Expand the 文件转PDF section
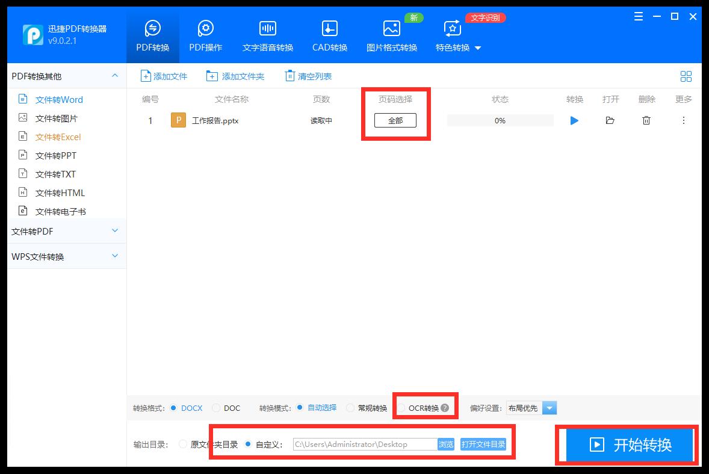This screenshot has height=474, width=709. tap(66, 231)
